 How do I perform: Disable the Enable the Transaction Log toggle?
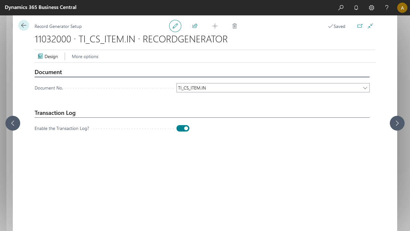point(183,128)
